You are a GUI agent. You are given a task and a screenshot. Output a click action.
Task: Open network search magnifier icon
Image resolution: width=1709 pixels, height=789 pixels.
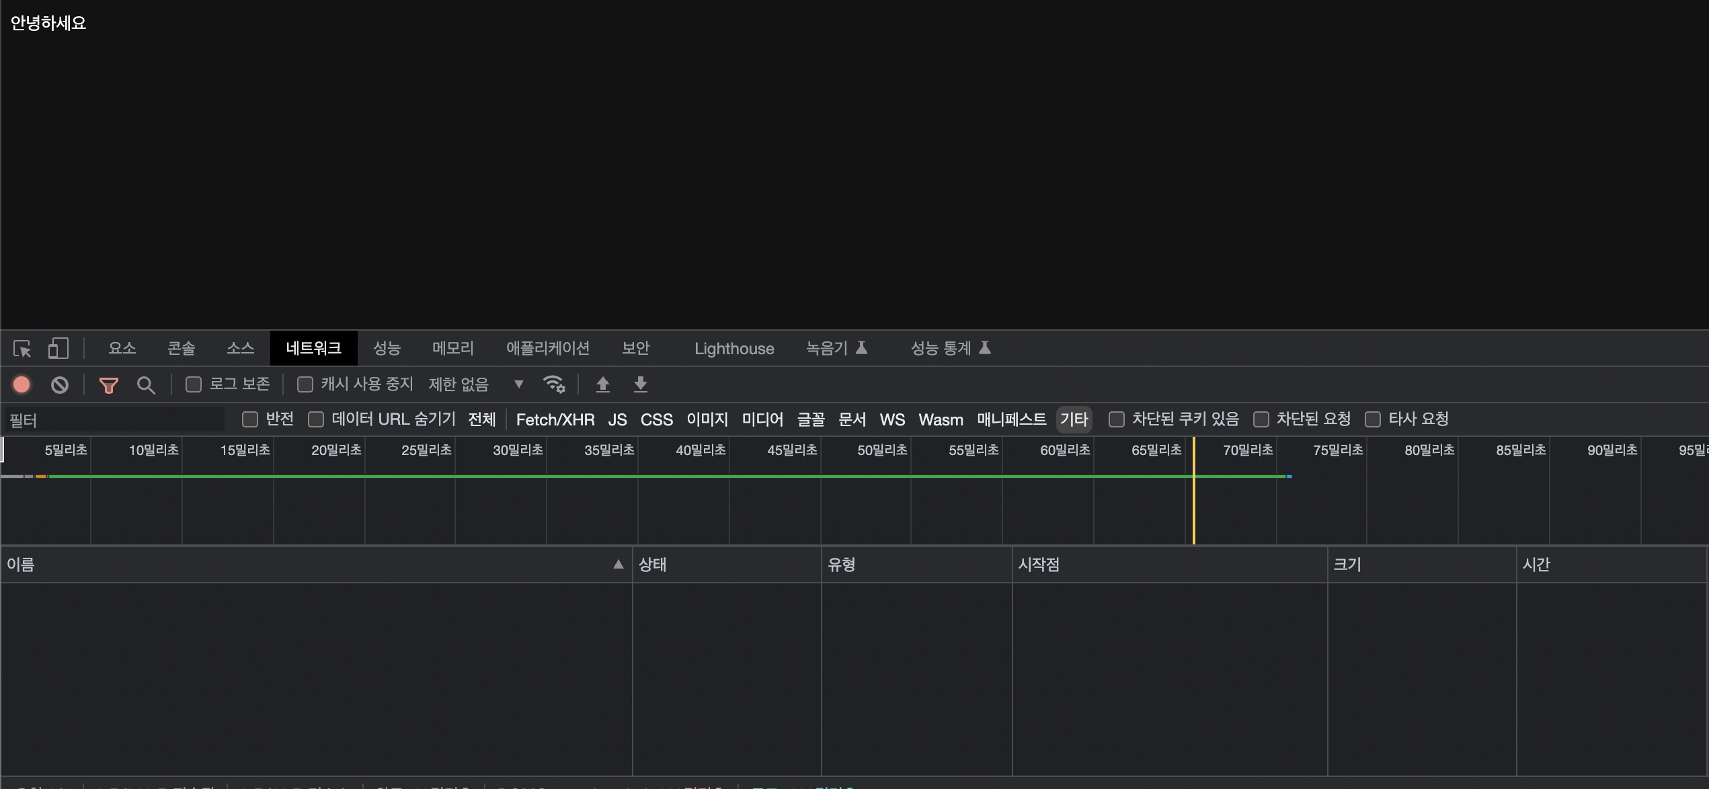coord(145,385)
